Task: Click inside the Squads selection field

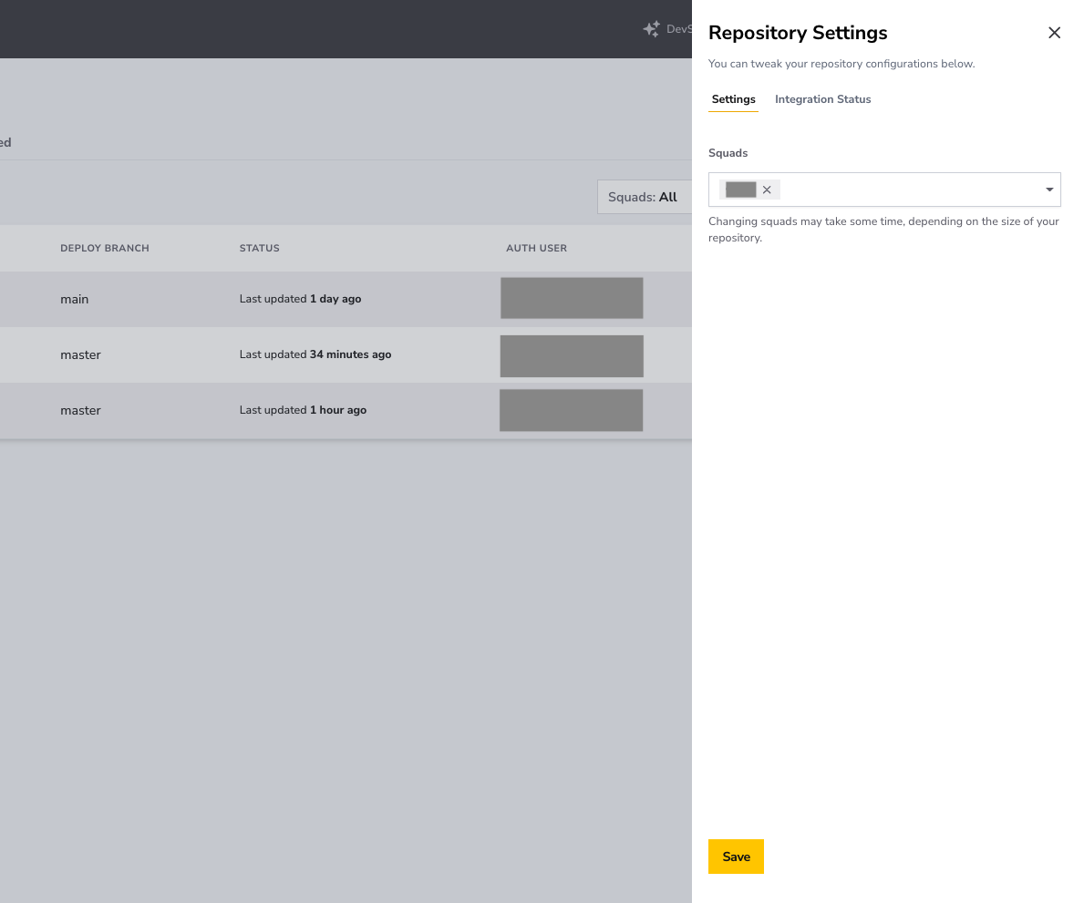Action: (x=884, y=190)
